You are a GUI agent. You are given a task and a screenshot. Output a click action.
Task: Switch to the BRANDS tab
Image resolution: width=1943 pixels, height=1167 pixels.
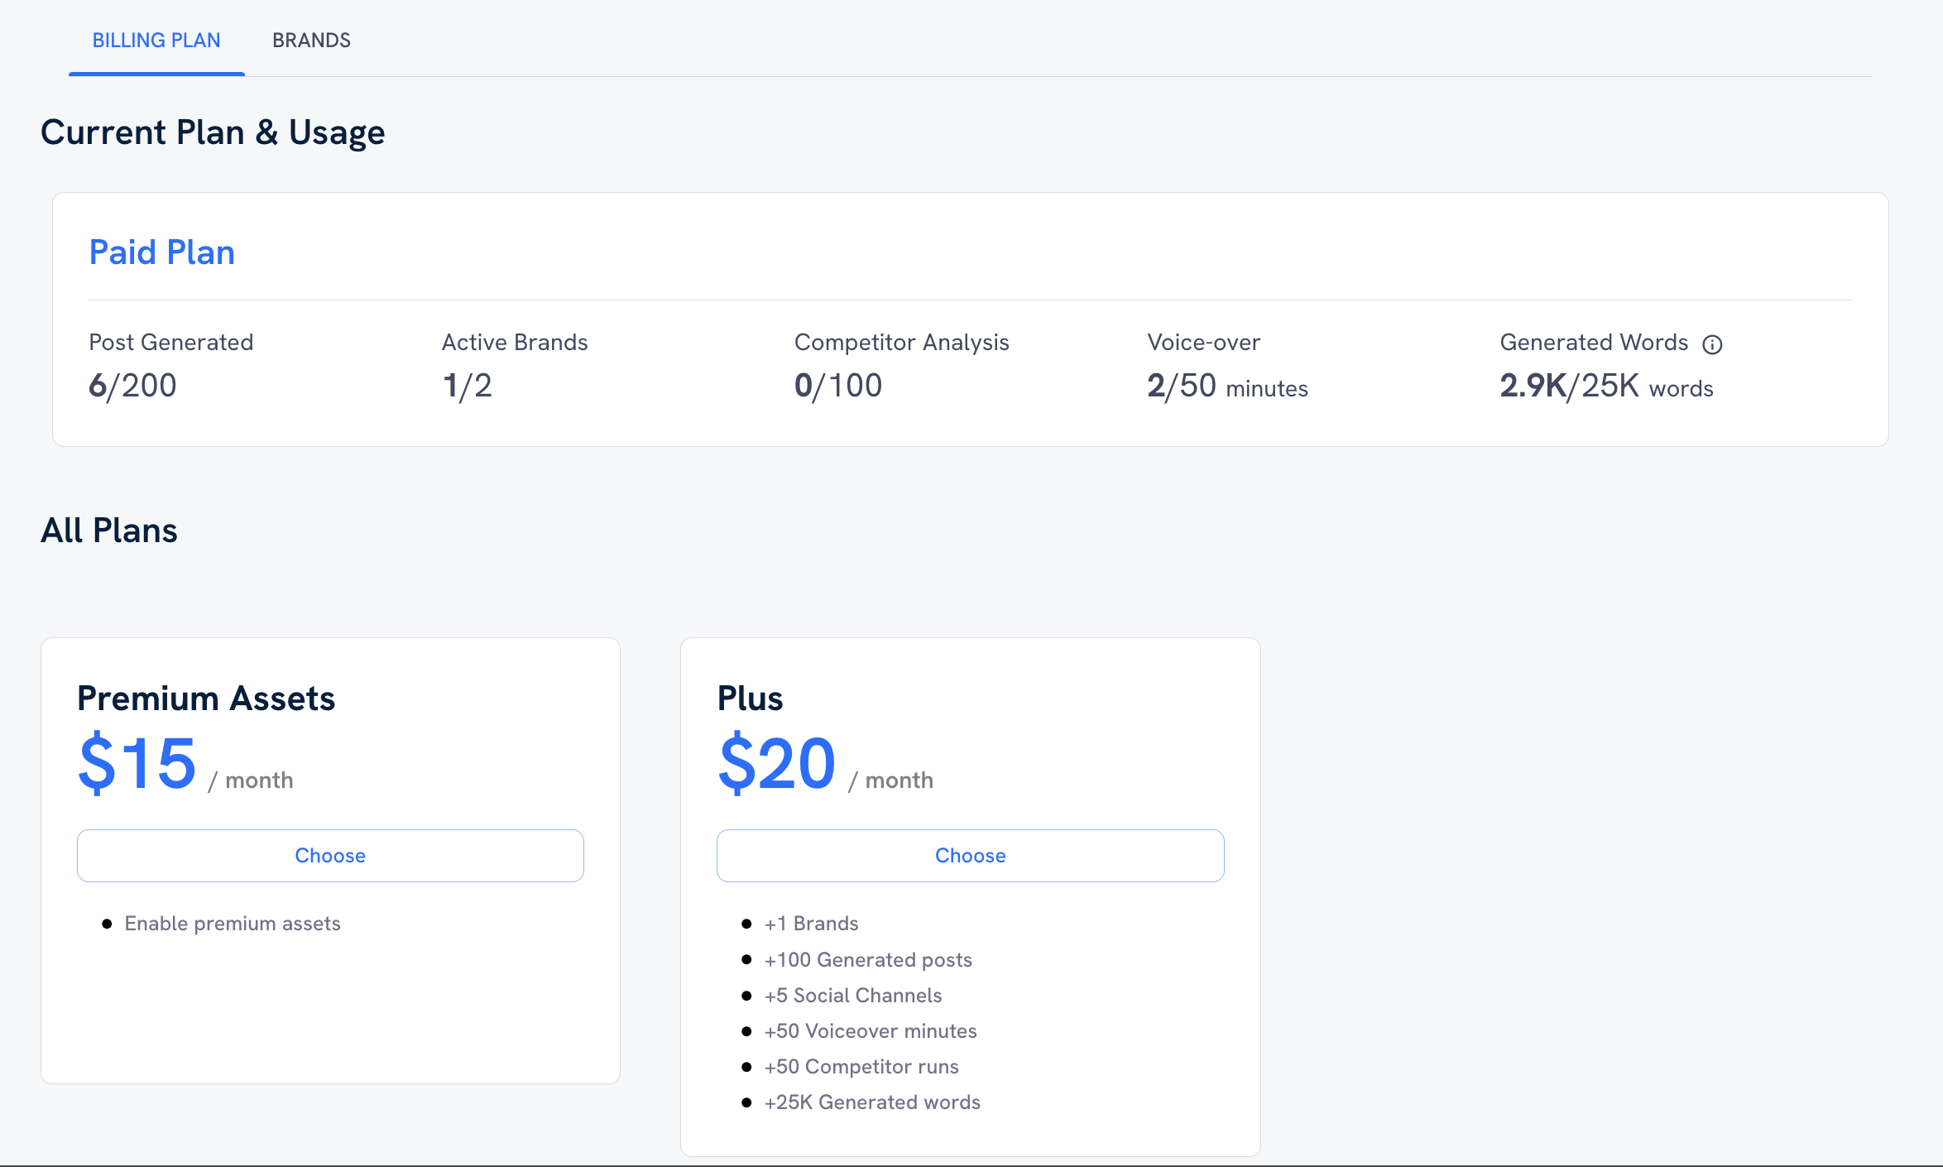(x=311, y=40)
